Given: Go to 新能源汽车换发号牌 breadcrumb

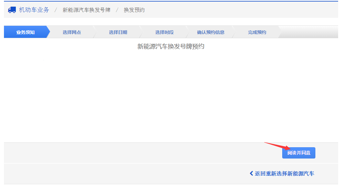Looking at the screenshot, I should point(86,10).
